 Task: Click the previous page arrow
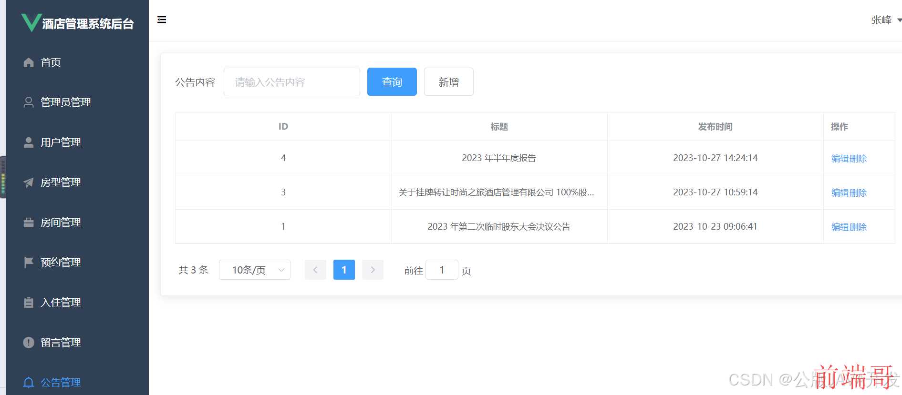[315, 270]
